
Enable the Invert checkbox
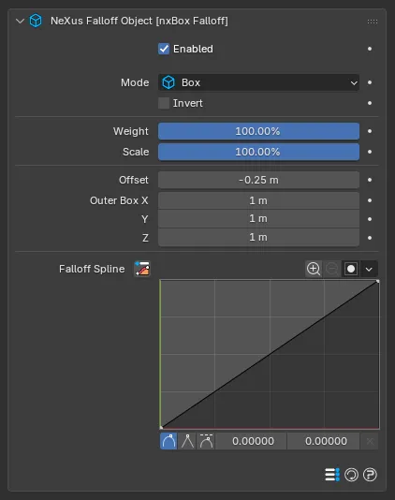click(164, 103)
